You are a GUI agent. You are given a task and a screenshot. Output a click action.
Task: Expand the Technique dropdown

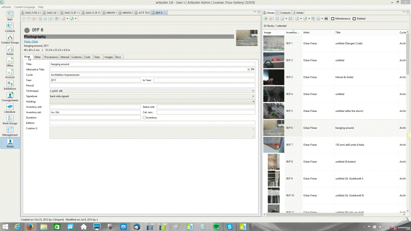point(253,91)
